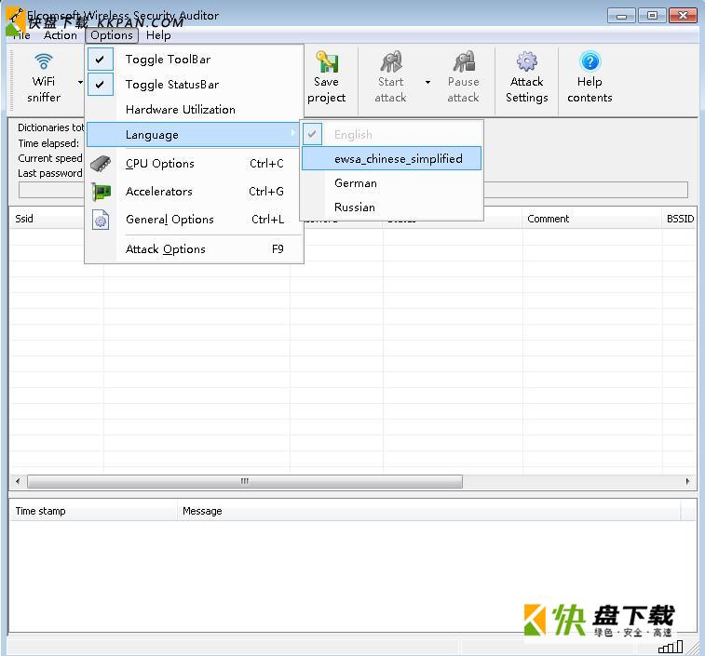
Task: Click the Time stamp column header
Action: 93,512
